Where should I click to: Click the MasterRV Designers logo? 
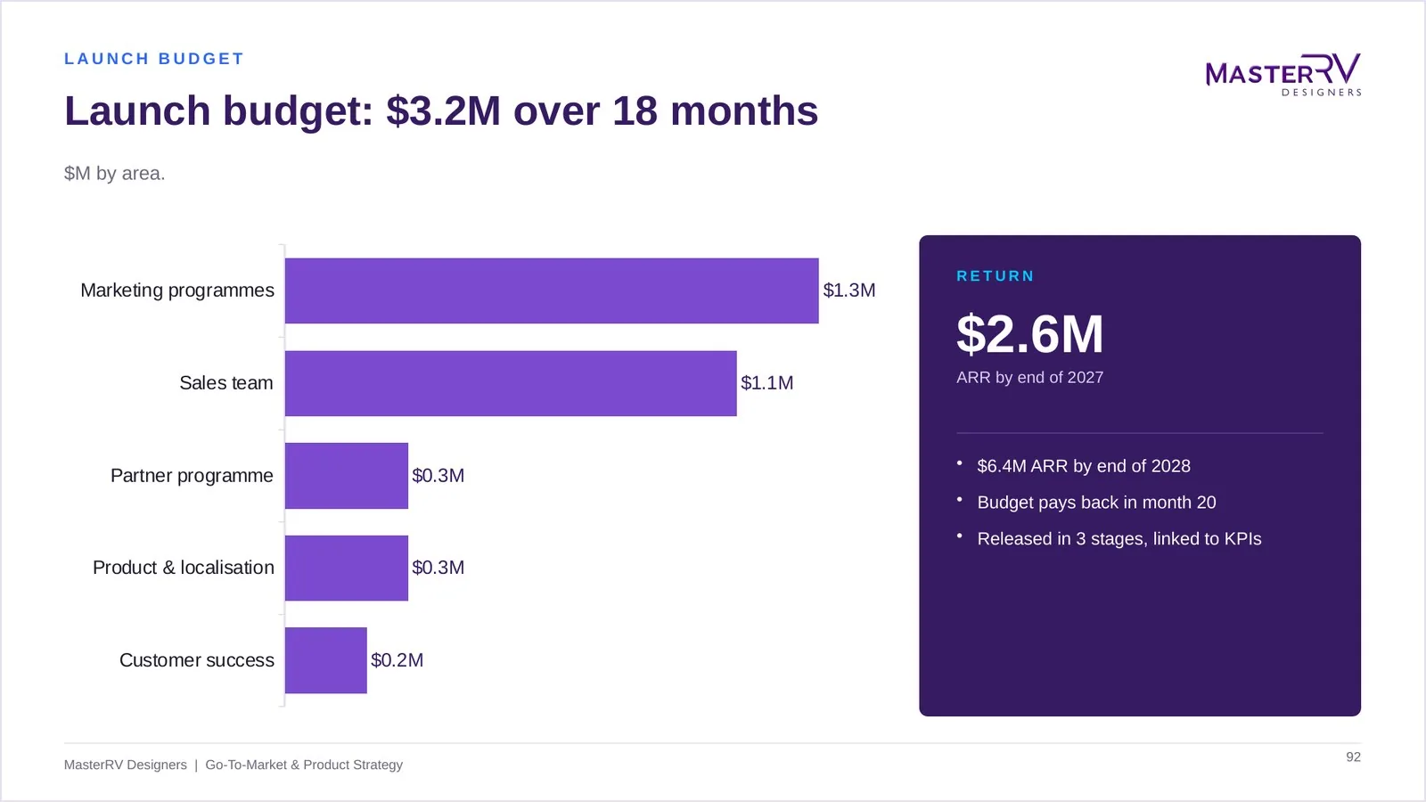coord(1283,75)
